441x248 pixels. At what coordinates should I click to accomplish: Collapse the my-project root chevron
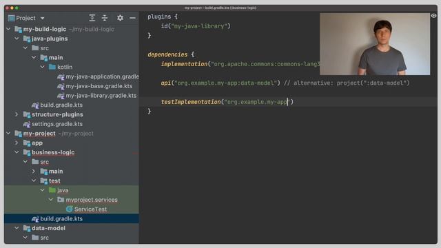(x=8, y=133)
